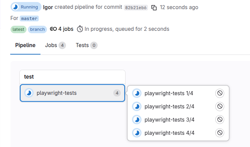Screen dimensions: 250x147
Task: Cancel the playwright-tests 3/4 job
Action: pos(220,120)
